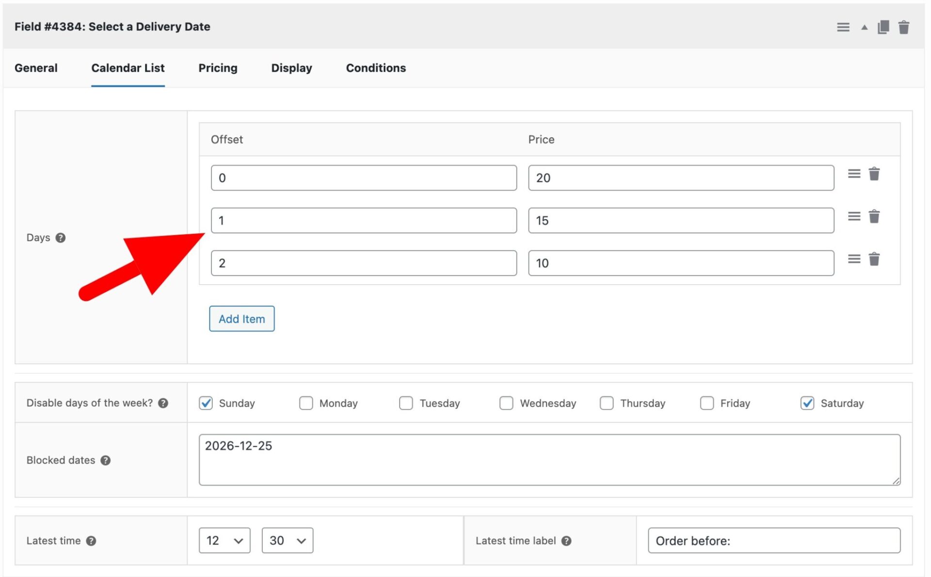Enable the Wednesday checkbox
This screenshot has height=577, width=931.
point(506,403)
